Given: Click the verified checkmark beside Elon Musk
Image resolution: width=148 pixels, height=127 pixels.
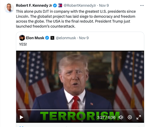Looking at the screenshot, I should coord(47,38).
